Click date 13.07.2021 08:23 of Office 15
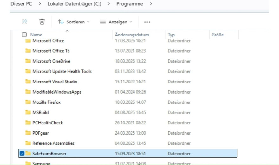The image size is (279, 165). point(130,51)
